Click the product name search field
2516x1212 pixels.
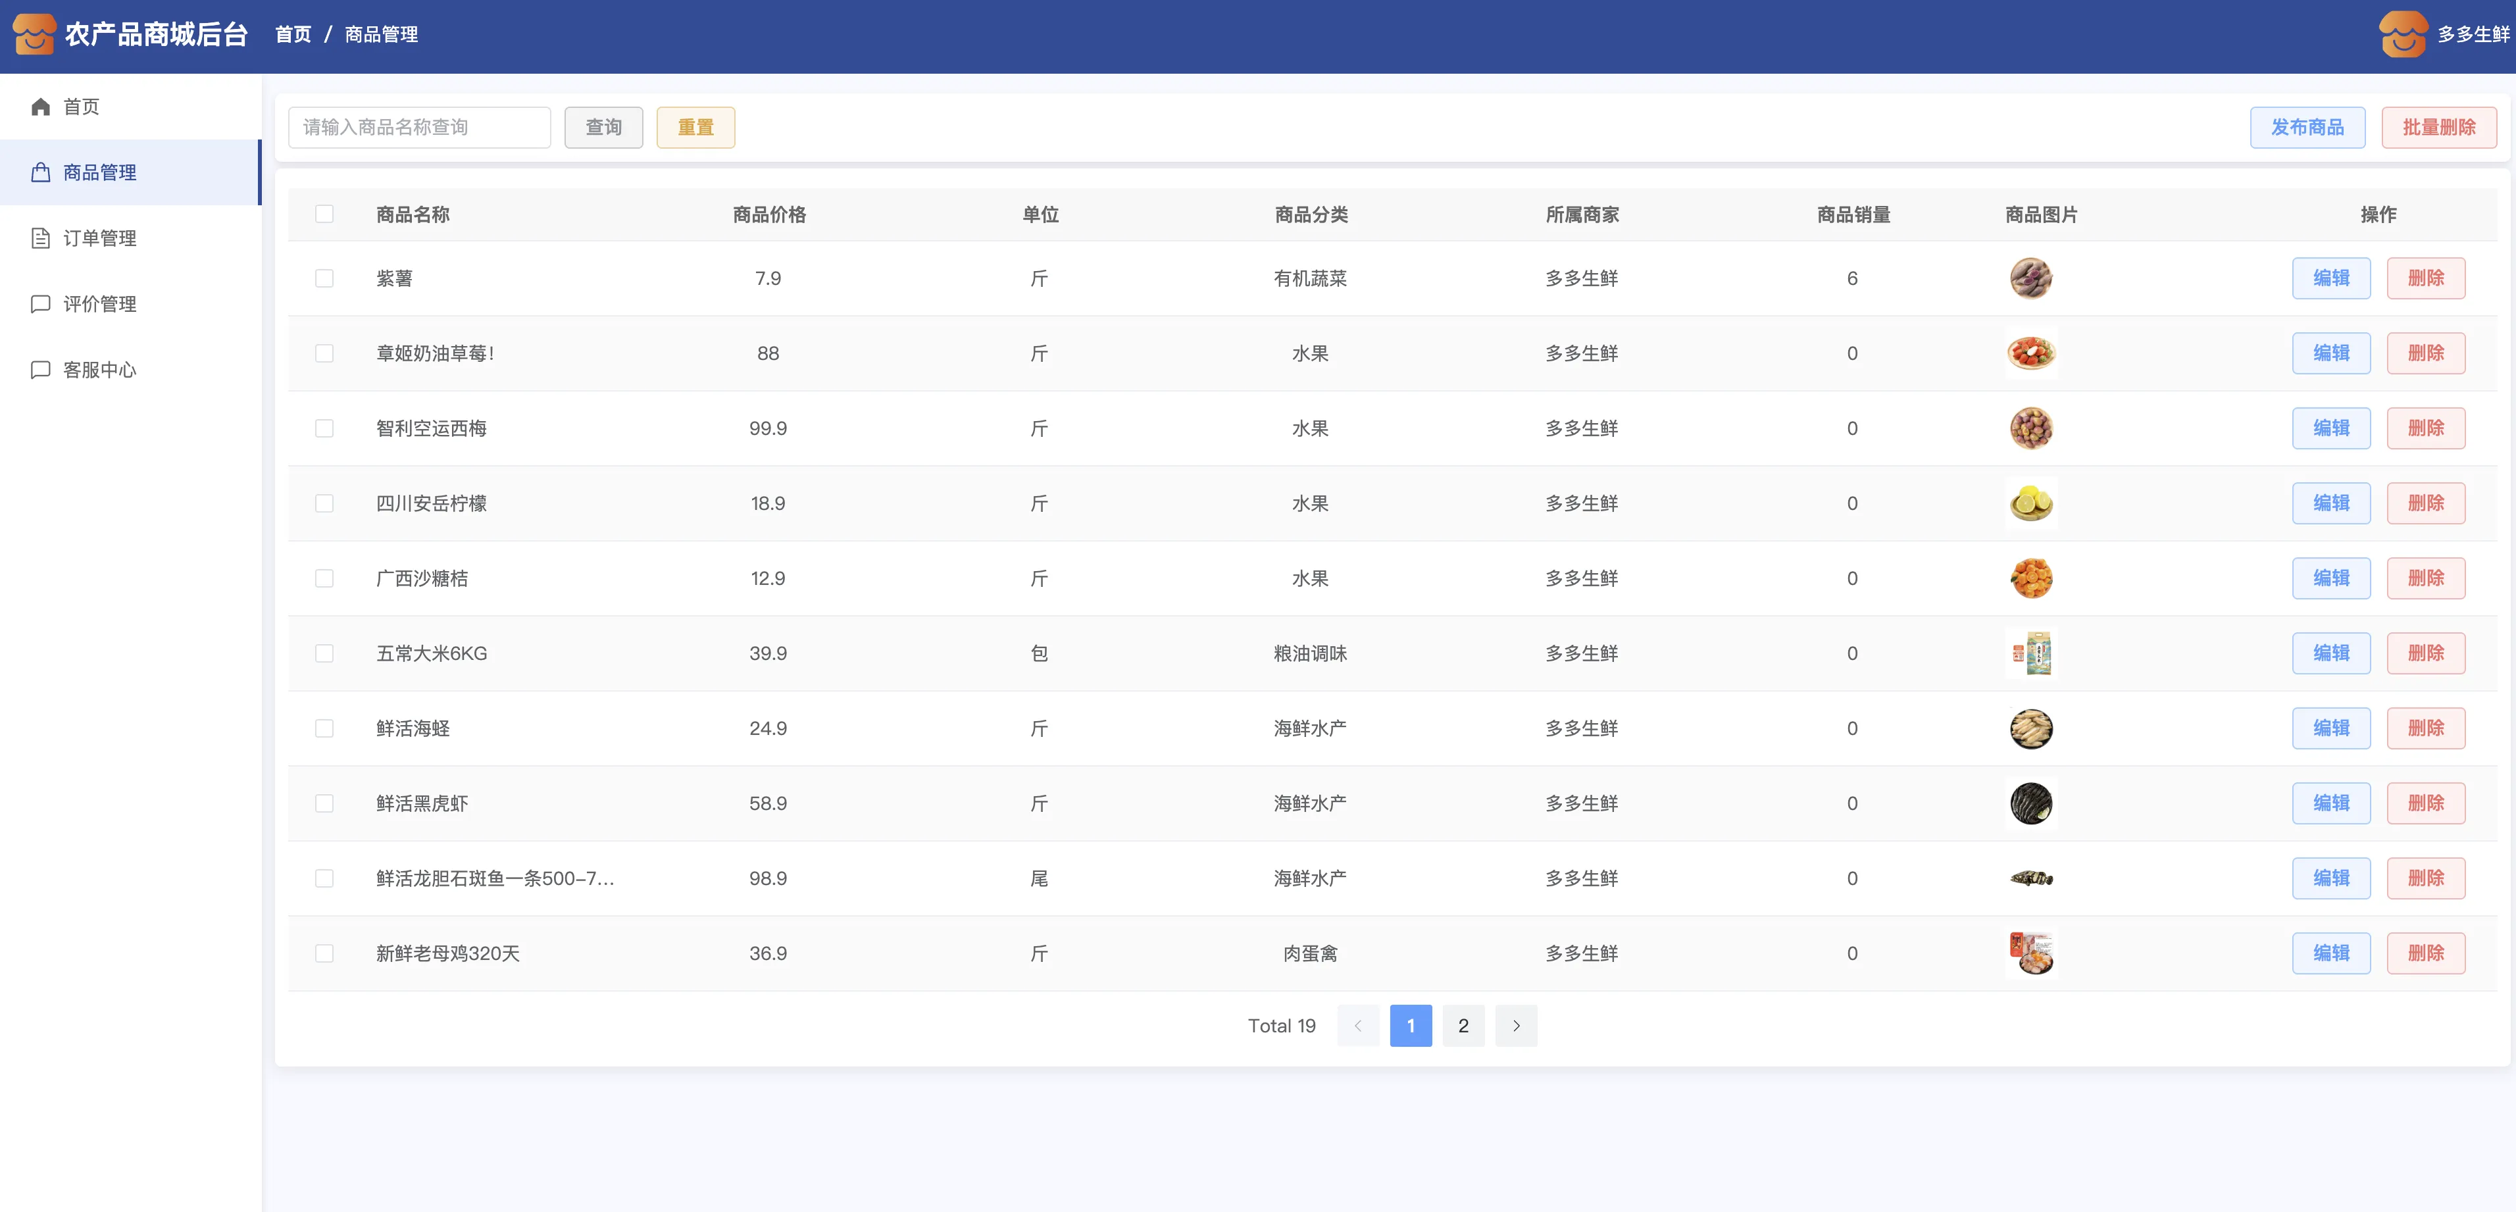coord(419,127)
